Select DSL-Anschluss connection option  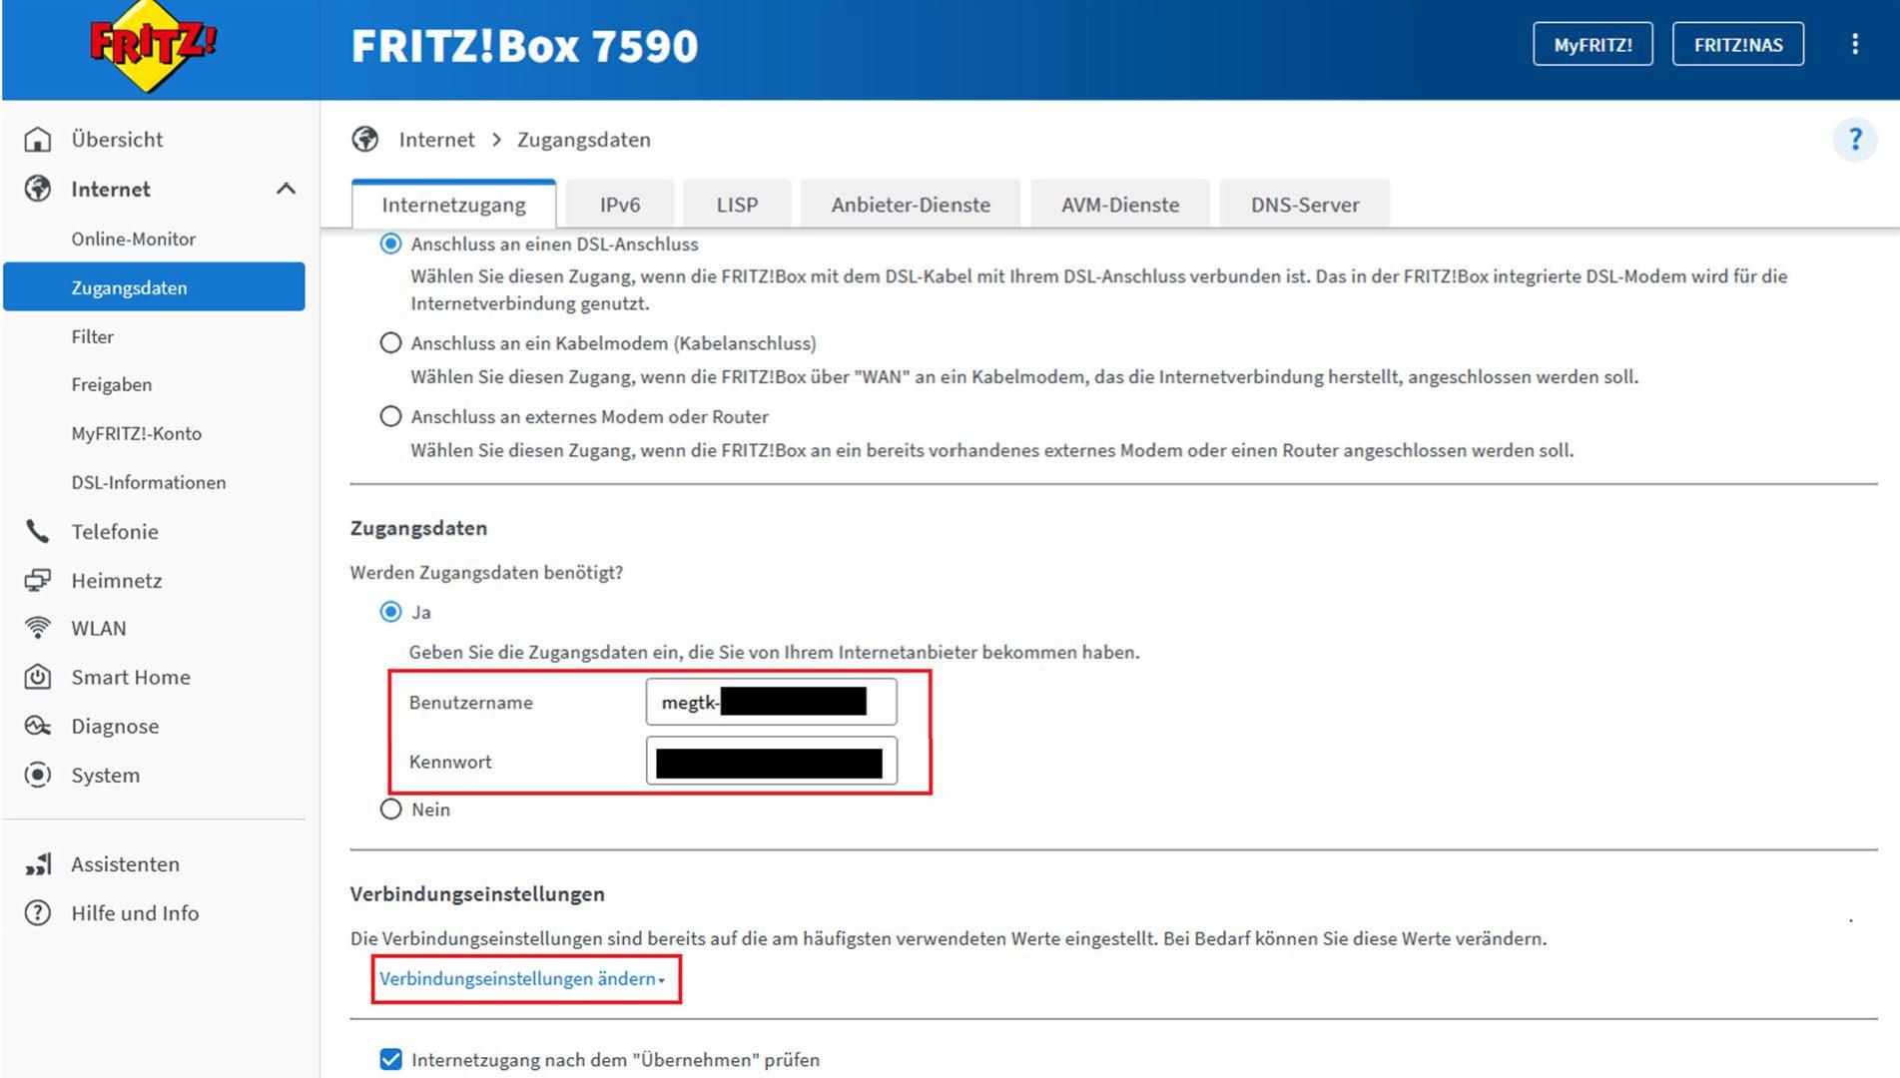point(390,244)
